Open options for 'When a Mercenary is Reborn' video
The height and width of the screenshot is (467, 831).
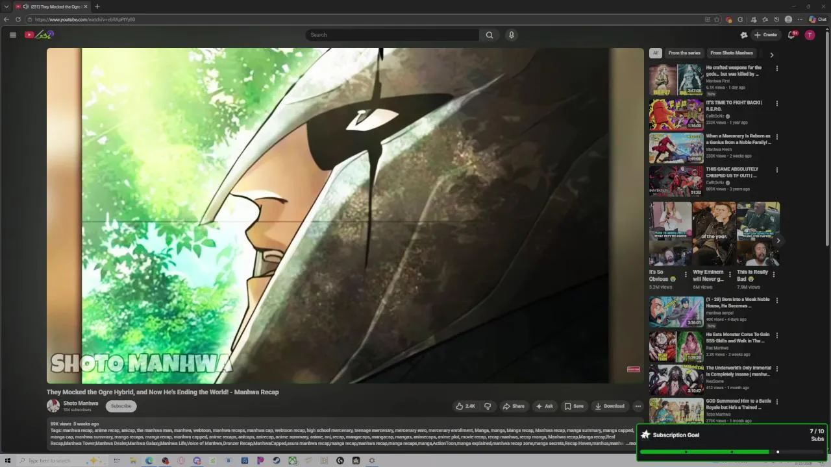[x=776, y=137]
